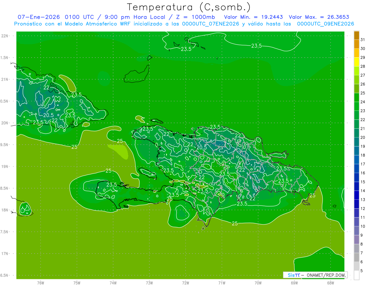Viewport: 371px width, 287px height.
Task: Click the 68W longitude axis label
Action: pyautogui.click(x=330, y=283)
